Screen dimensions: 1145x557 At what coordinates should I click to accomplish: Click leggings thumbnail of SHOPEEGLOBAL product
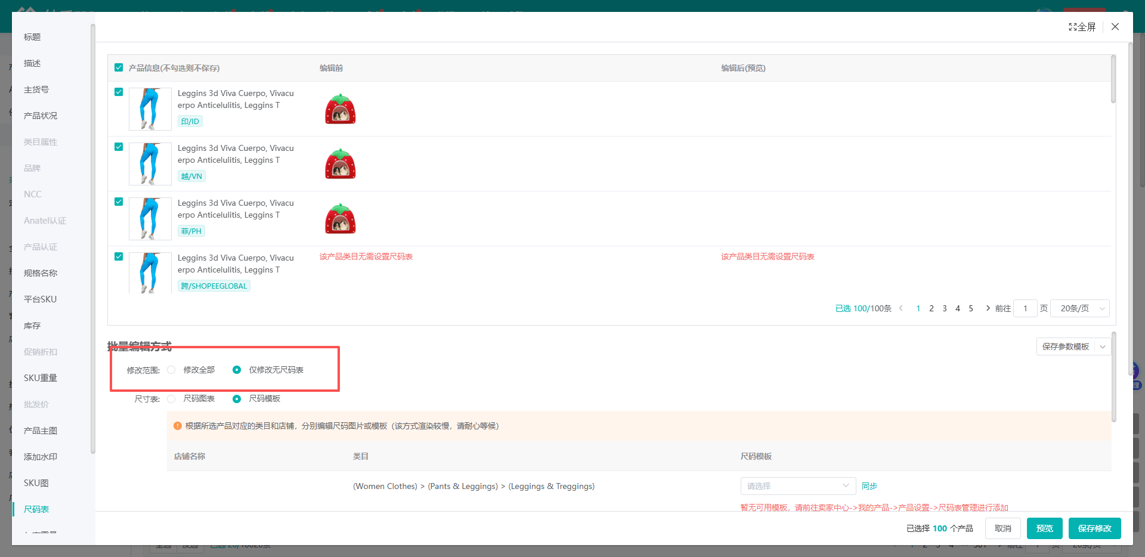(150, 273)
